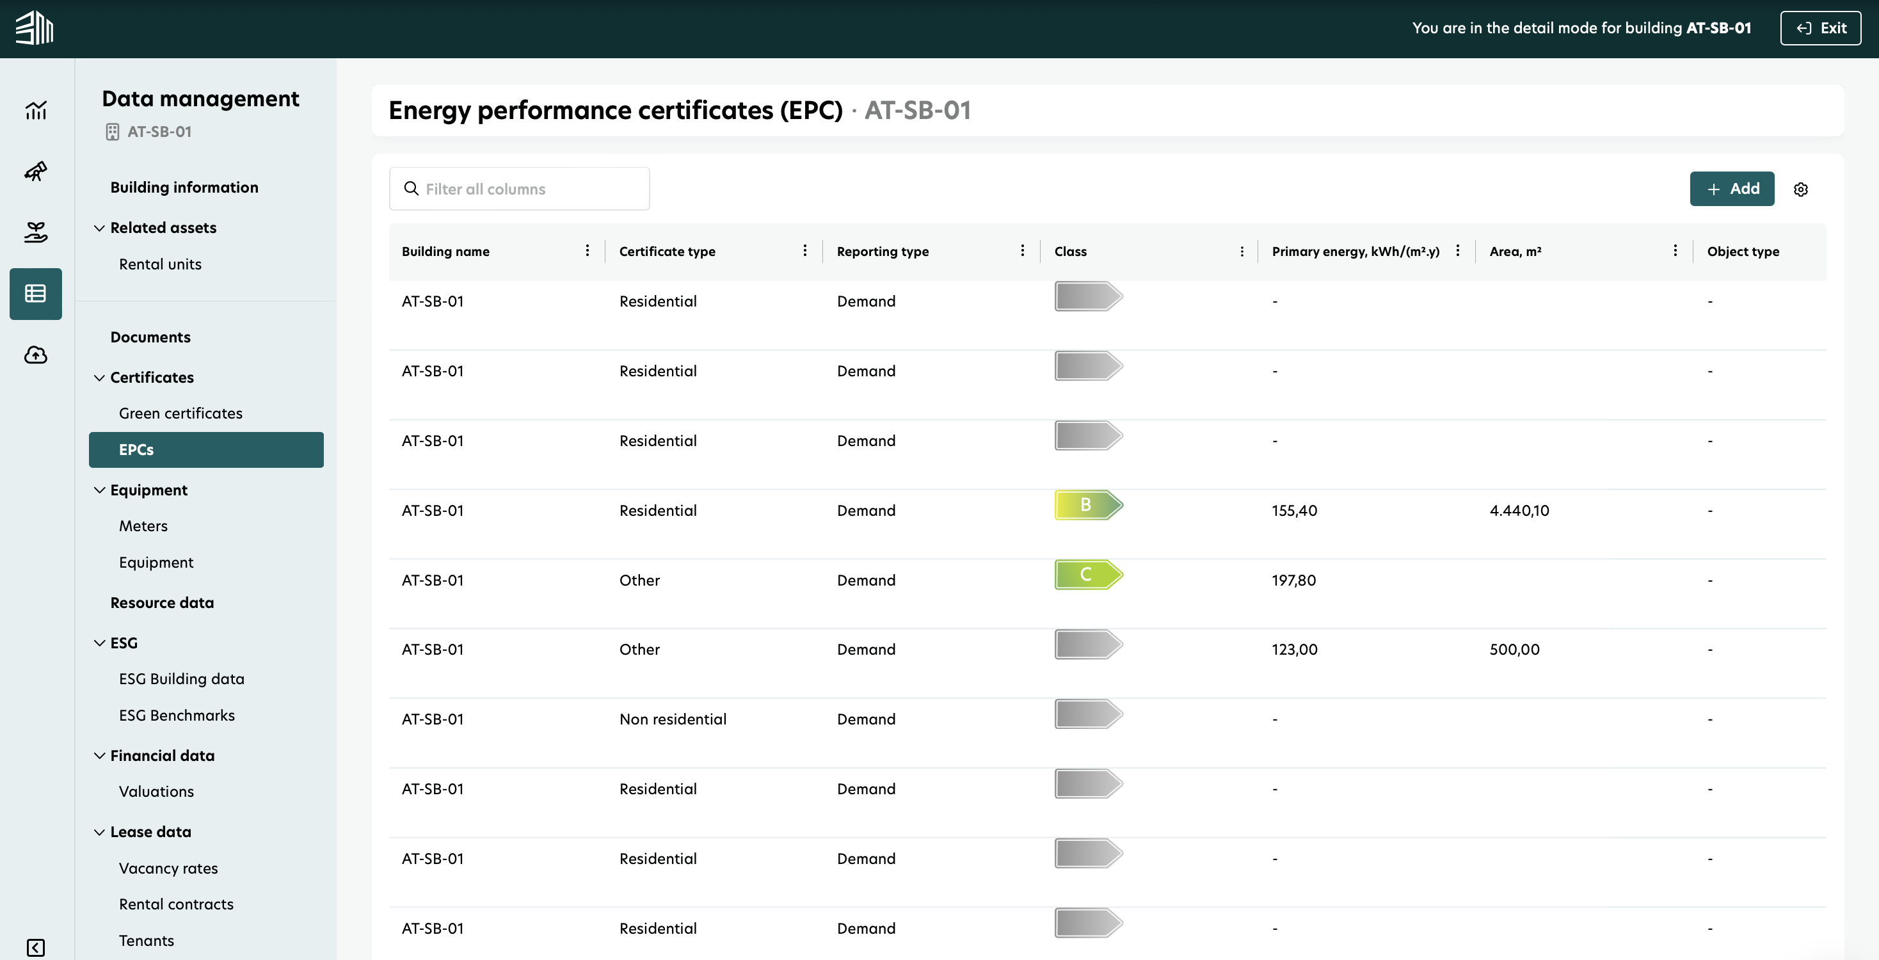Select the data management table icon
1879x960 pixels.
click(x=36, y=294)
